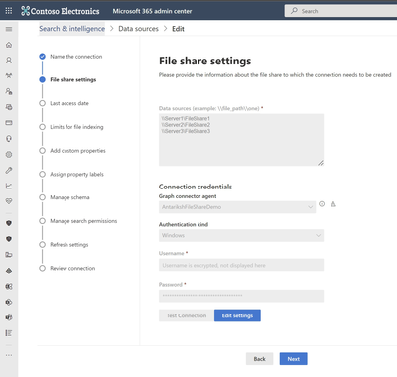Open Exchange admin center sidebar icon
This screenshot has height=377, width=397.
pyautogui.click(x=9, y=287)
